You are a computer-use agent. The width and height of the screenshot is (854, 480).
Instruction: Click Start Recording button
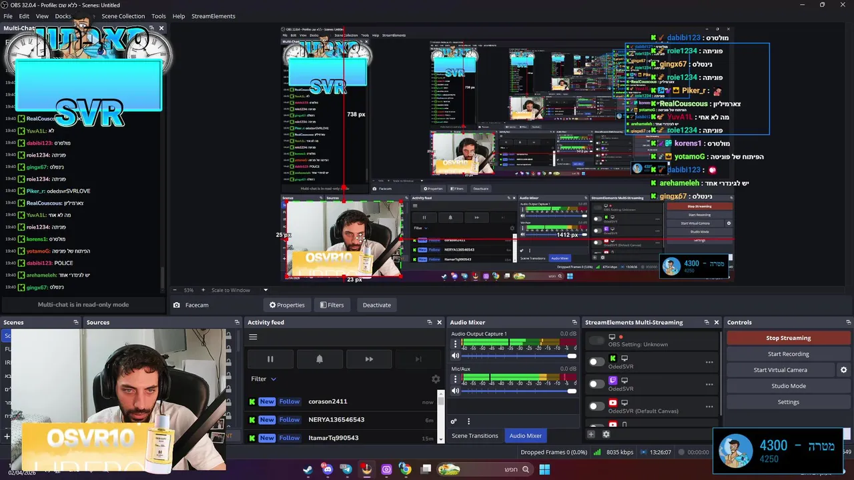coord(788,354)
